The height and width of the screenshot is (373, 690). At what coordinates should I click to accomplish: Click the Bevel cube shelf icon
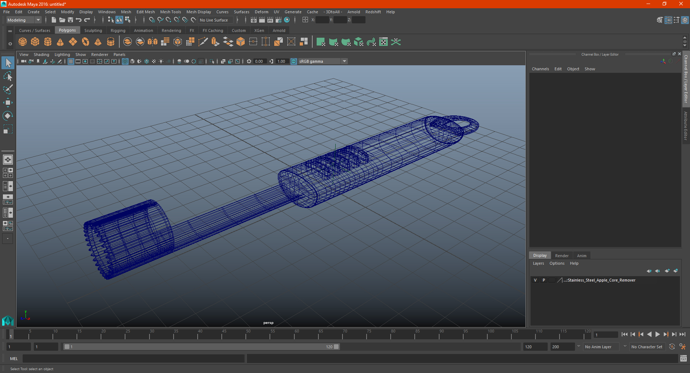click(241, 42)
